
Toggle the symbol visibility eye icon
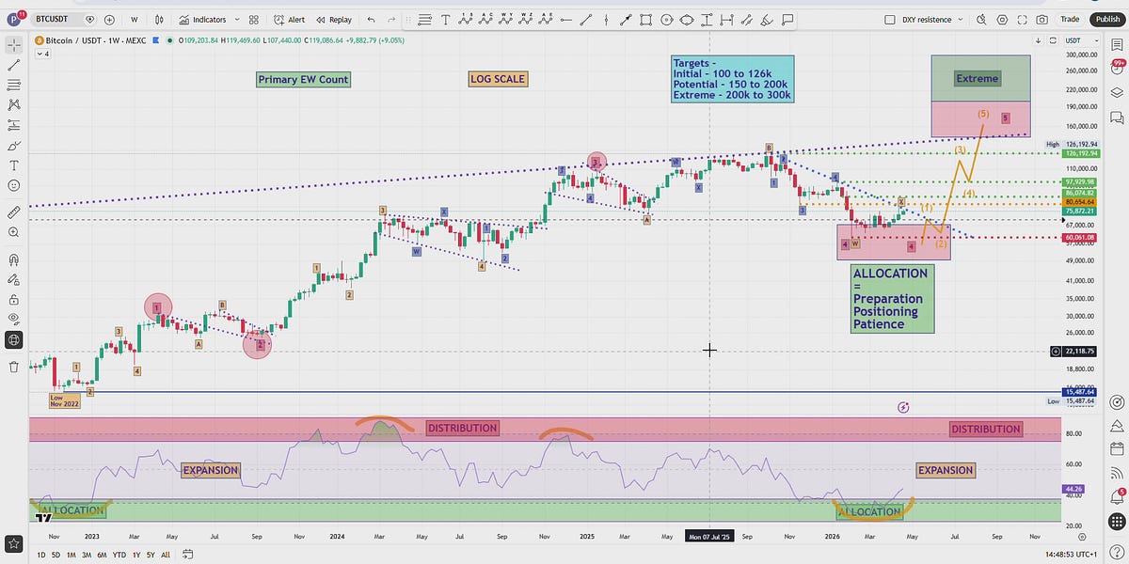pos(90,19)
